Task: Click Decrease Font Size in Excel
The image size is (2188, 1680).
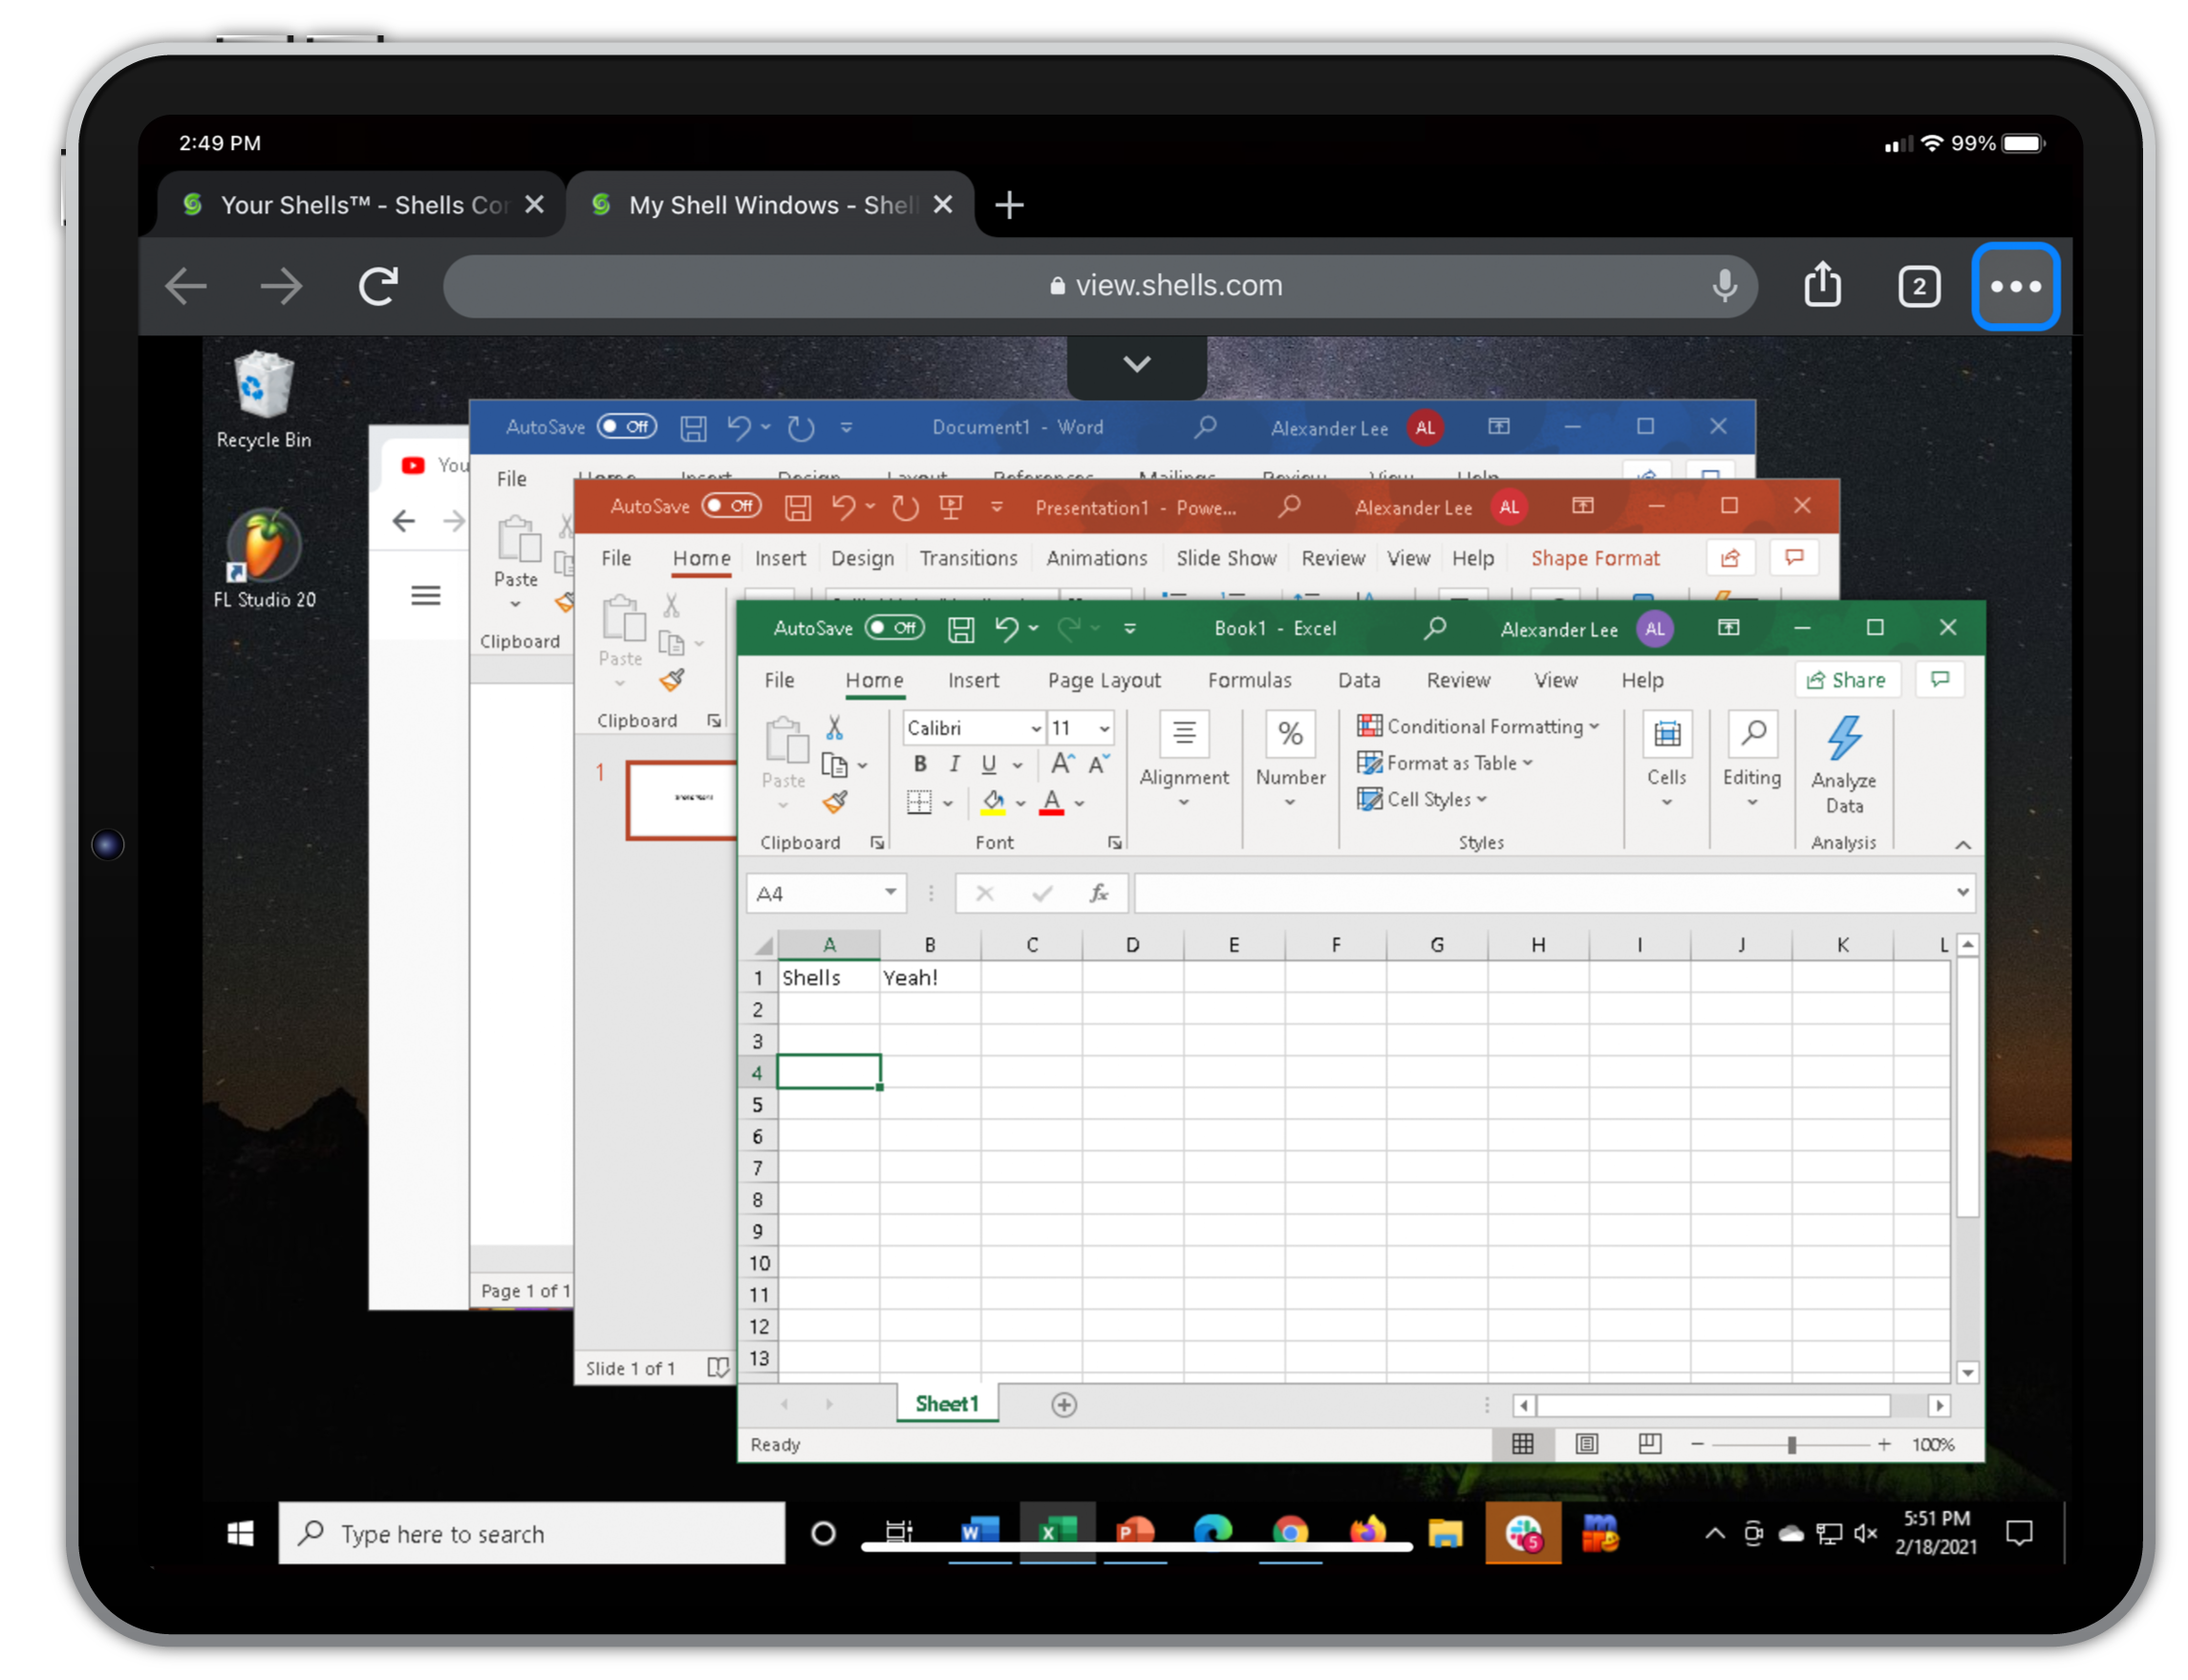Action: pos(1099,765)
